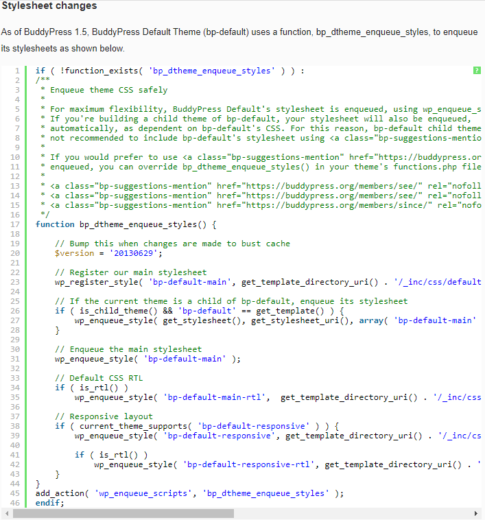Click 'current_theme_supports(' on line 38
The width and height of the screenshot is (485, 520).
(x=136, y=427)
